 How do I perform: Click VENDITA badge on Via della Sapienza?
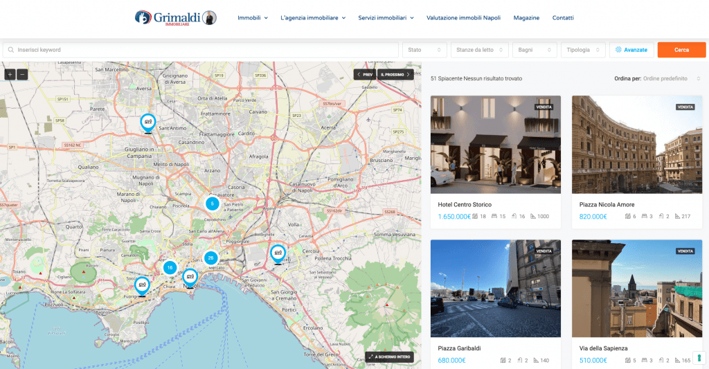tap(685, 251)
